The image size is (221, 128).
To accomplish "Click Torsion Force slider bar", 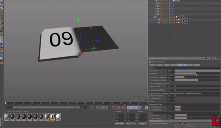I will click(x=197, y=115).
